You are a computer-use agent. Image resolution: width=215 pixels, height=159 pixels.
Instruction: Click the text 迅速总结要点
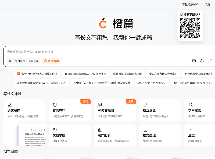point(60,141)
